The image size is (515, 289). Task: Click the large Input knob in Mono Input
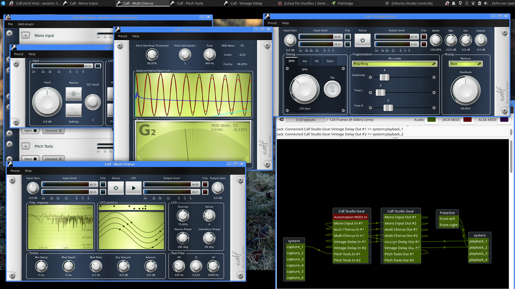coord(47,102)
